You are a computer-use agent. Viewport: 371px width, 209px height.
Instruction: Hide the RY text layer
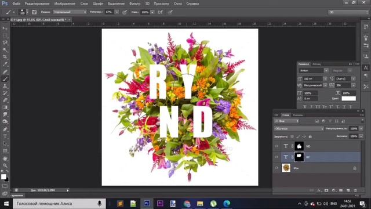pyautogui.click(x=277, y=157)
